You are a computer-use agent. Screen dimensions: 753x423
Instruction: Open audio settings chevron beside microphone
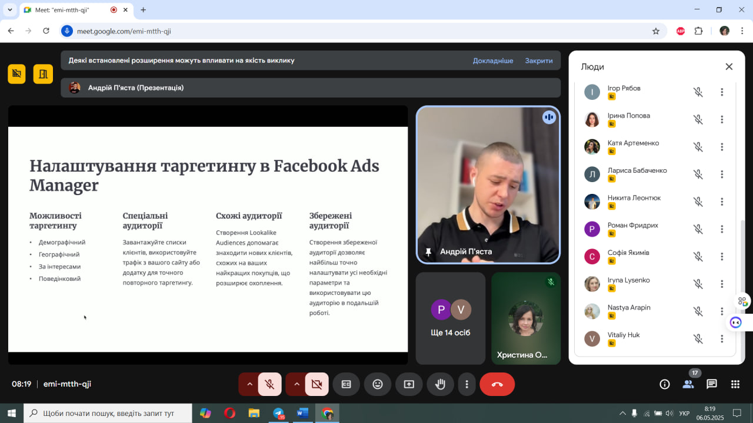(x=249, y=384)
